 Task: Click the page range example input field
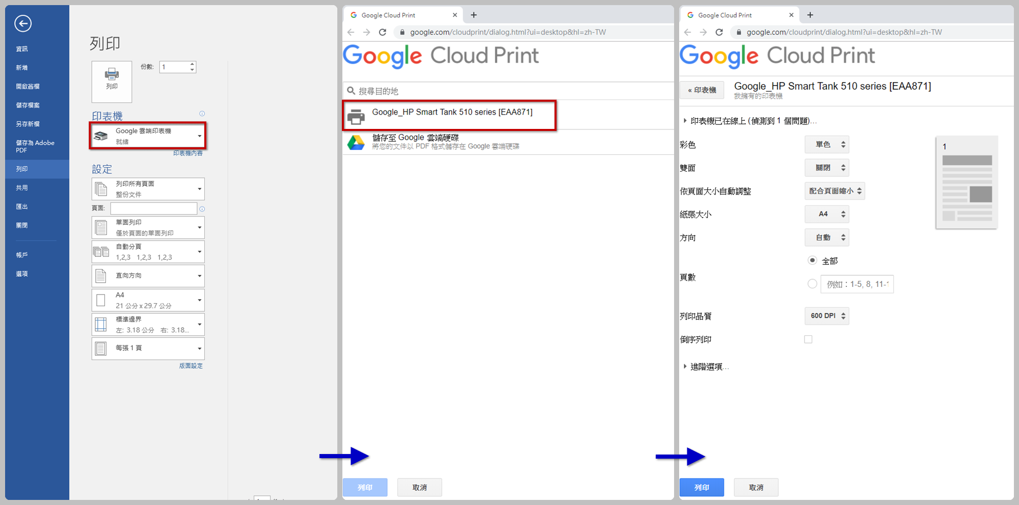click(x=857, y=284)
